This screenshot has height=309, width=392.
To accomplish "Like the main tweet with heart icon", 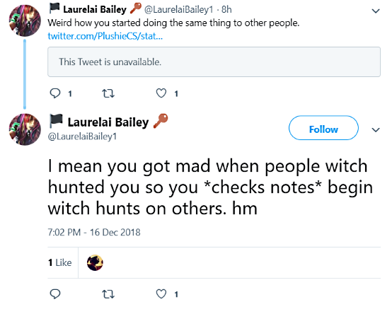I will [161, 293].
